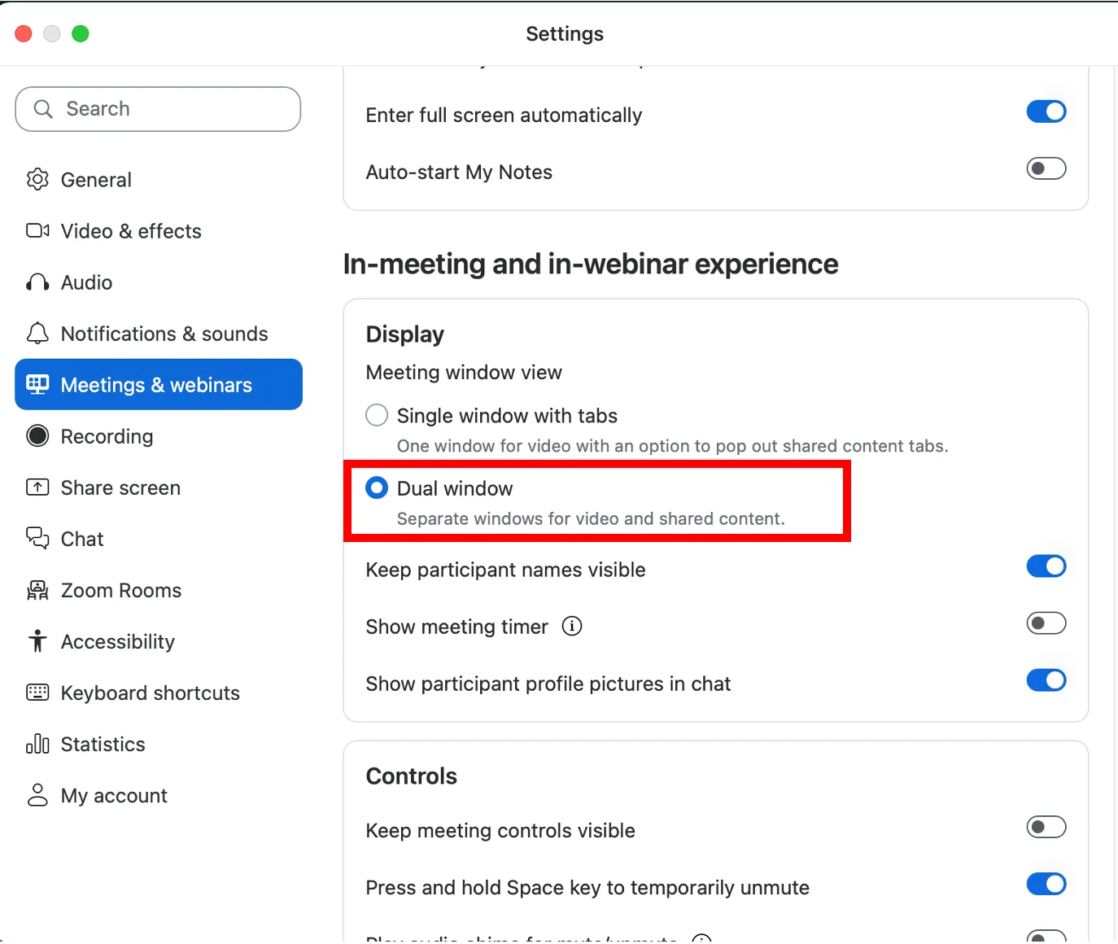Screen dimensions: 1118x944
Task: Open Zoom Rooms settings
Action: pyautogui.click(x=159, y=590)
